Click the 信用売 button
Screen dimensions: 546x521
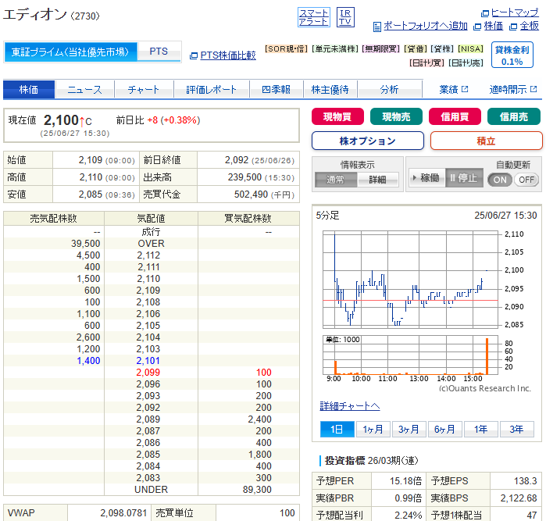click(514, 116)
